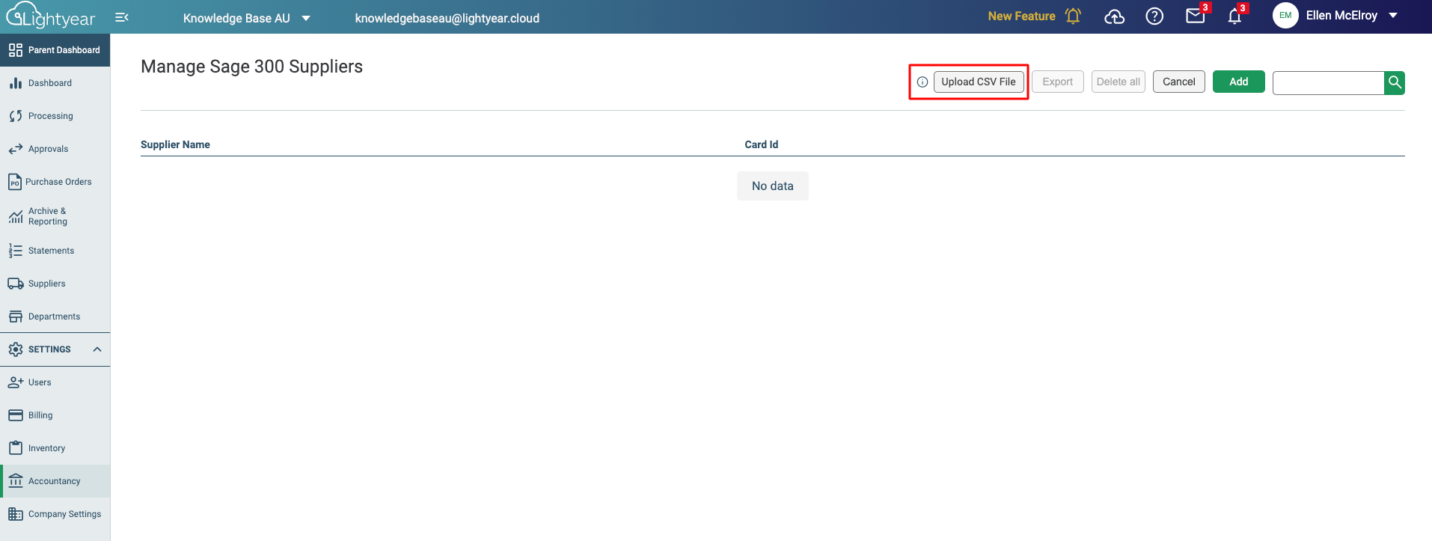The width and height of the screenshot is (1432, 541).
Task: Open the Knowledge Base AU company dropdown
Action: 247,18
